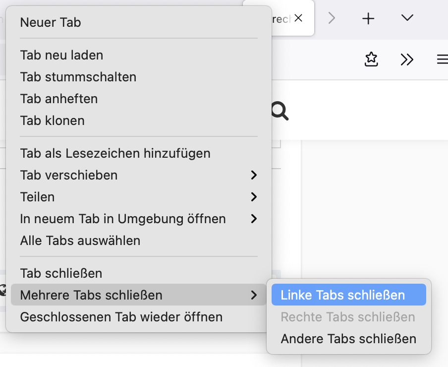Select 'Alle Tabs auswählen' entry
Image resolution: width=448 pixels, height=367 pixels.
point(80,241)
